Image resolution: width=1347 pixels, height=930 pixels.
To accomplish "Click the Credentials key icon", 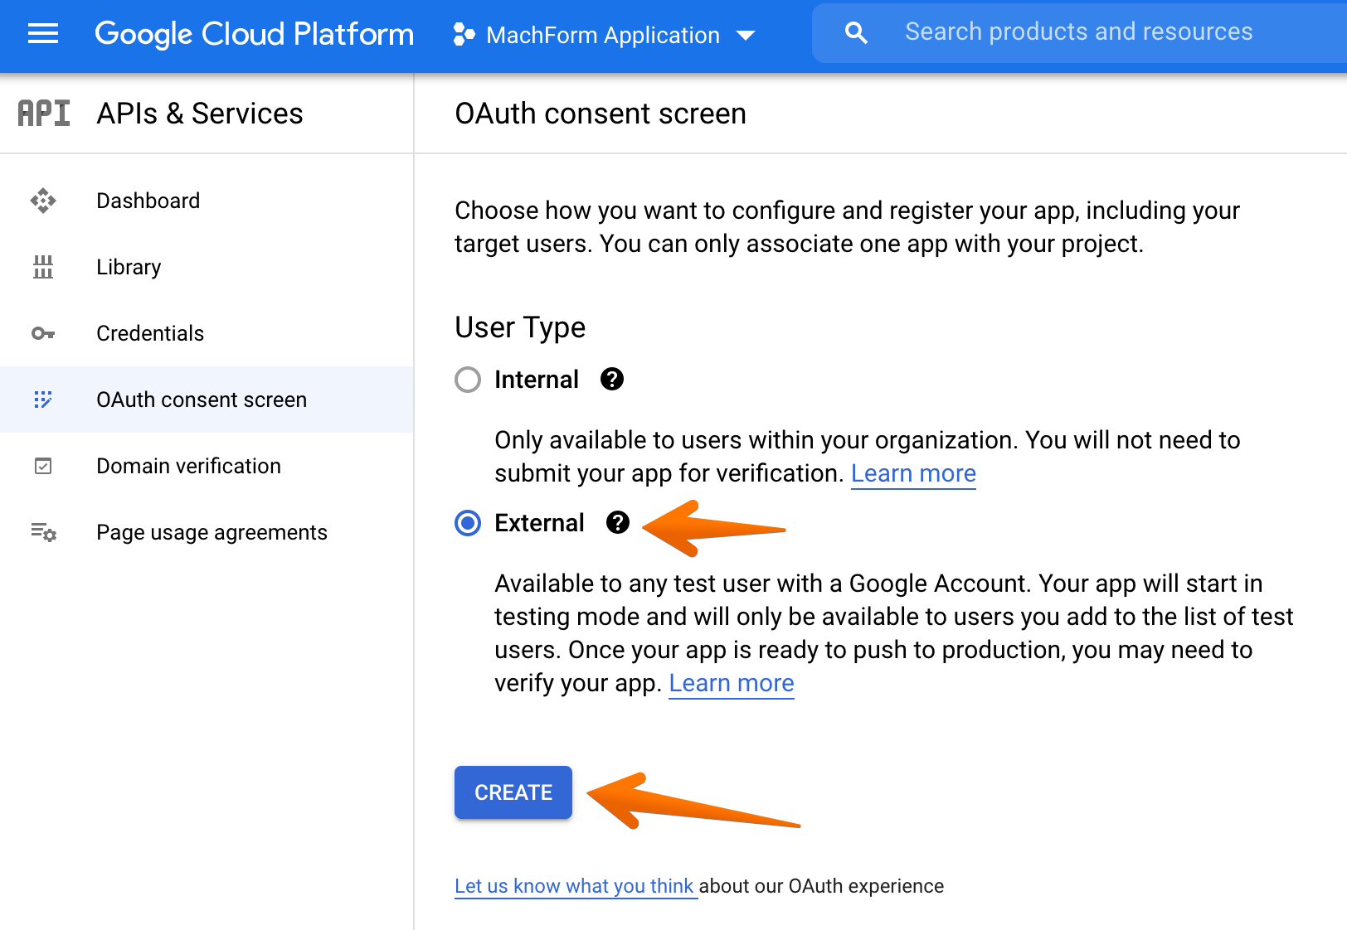I will coord(43,333).
